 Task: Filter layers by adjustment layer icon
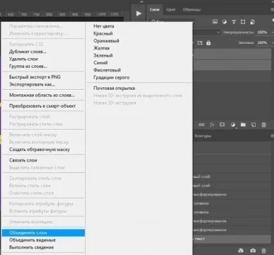[224, 22]
